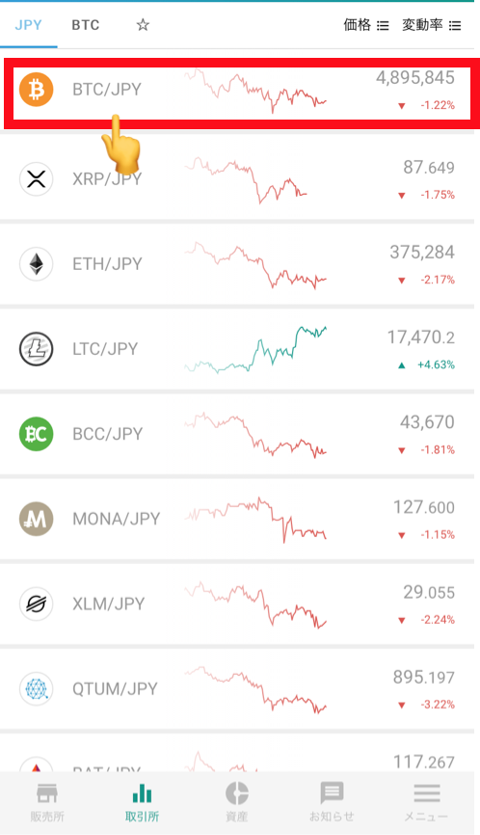Tap the XRP coin logo
The image size is (480, 835).
(37, 179)
